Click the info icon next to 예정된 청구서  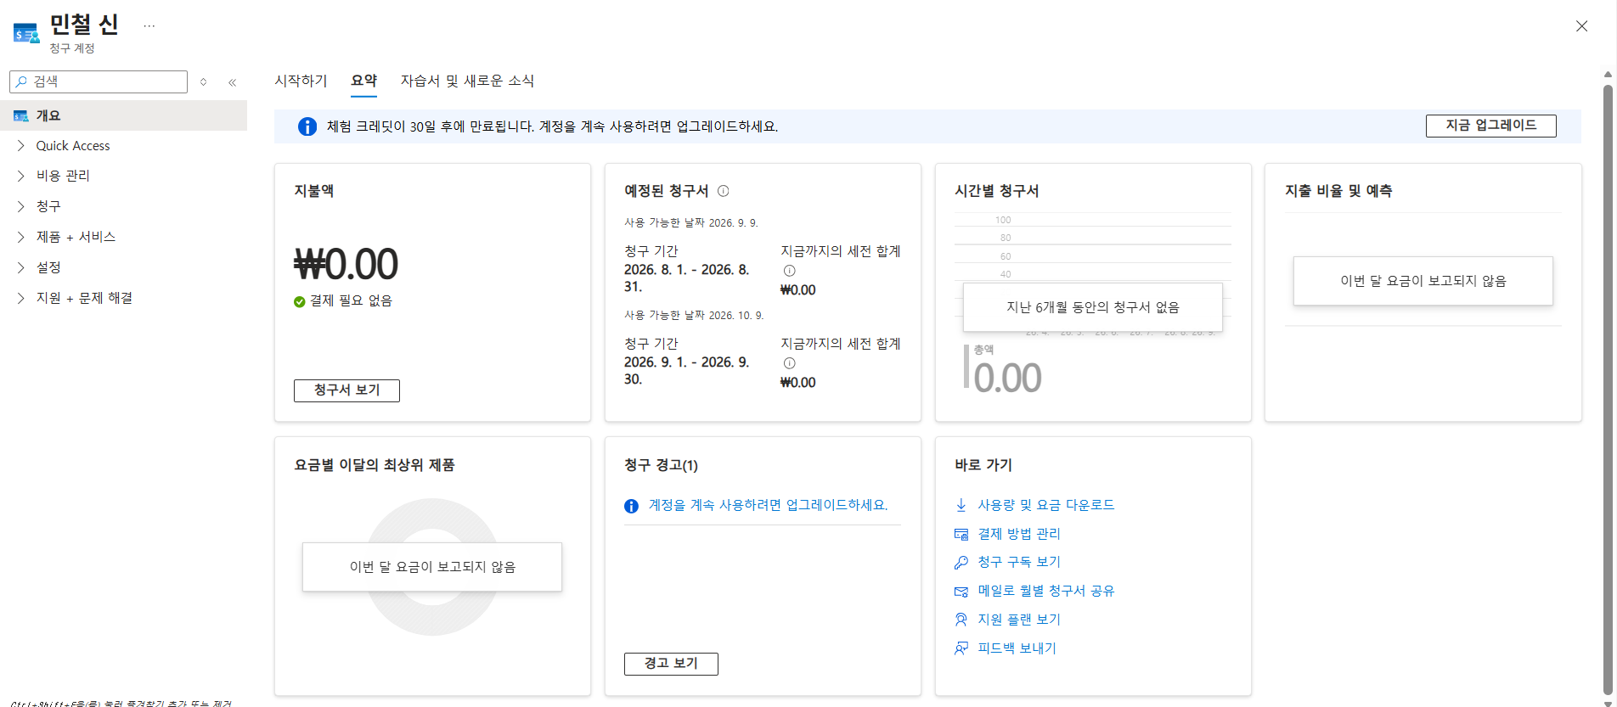pyautogui.click(x=724, y=191)
